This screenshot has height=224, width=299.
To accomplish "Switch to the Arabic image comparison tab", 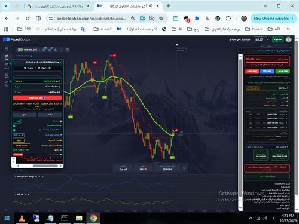I will tap(59, 6).
